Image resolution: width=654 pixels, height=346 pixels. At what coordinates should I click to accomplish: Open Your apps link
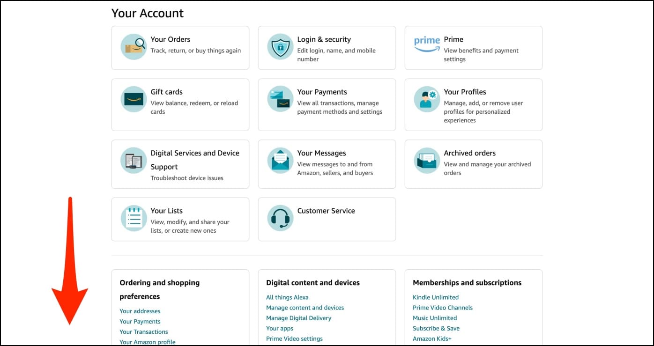coord(280,328)
